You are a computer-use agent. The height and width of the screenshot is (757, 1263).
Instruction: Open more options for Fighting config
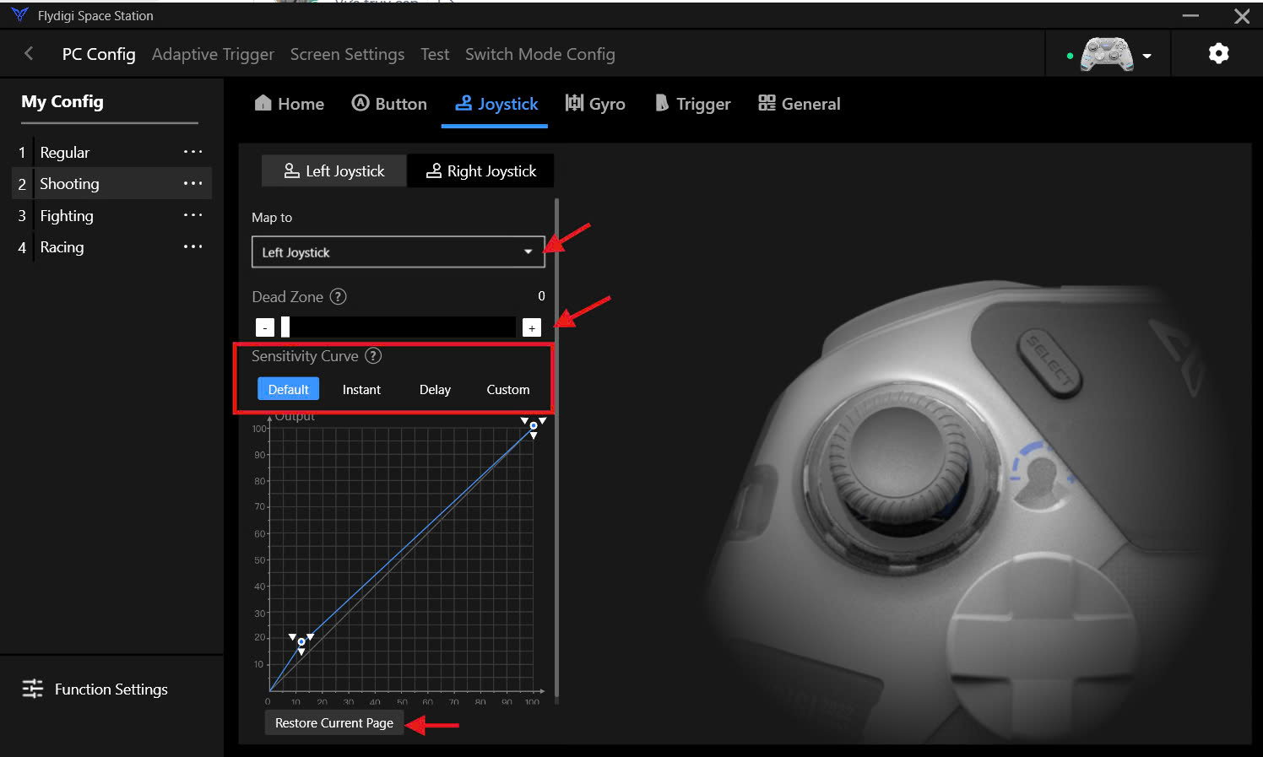[x=193, y=215]
